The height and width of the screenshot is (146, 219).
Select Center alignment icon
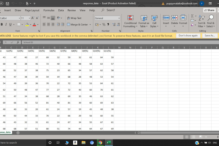(48, 25)
